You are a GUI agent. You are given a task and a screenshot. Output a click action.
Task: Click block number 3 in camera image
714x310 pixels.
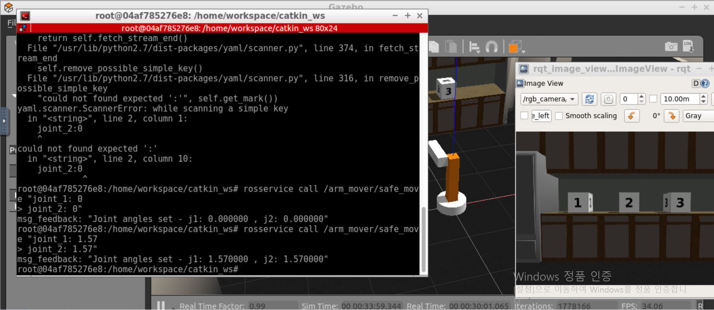(x=678, y=202)
